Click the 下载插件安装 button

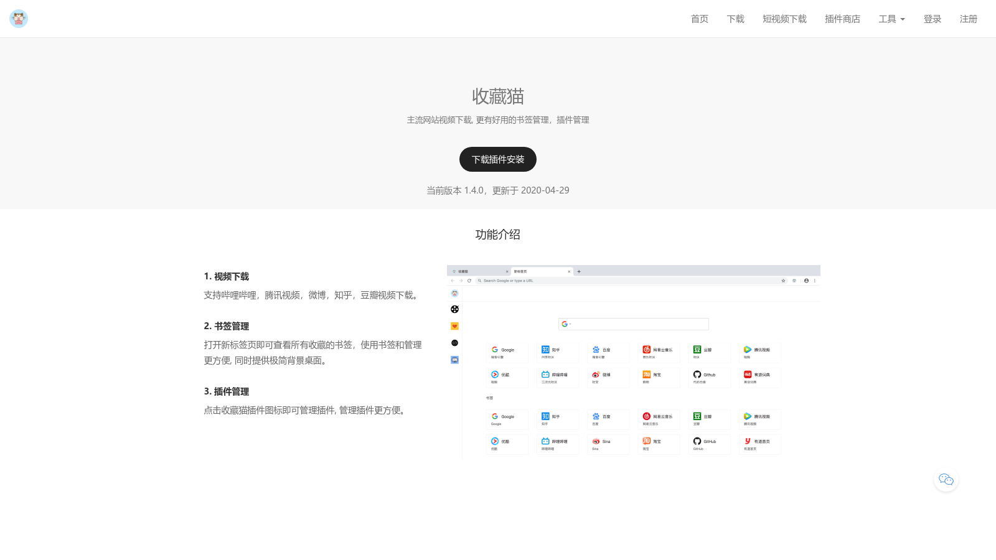498,159
